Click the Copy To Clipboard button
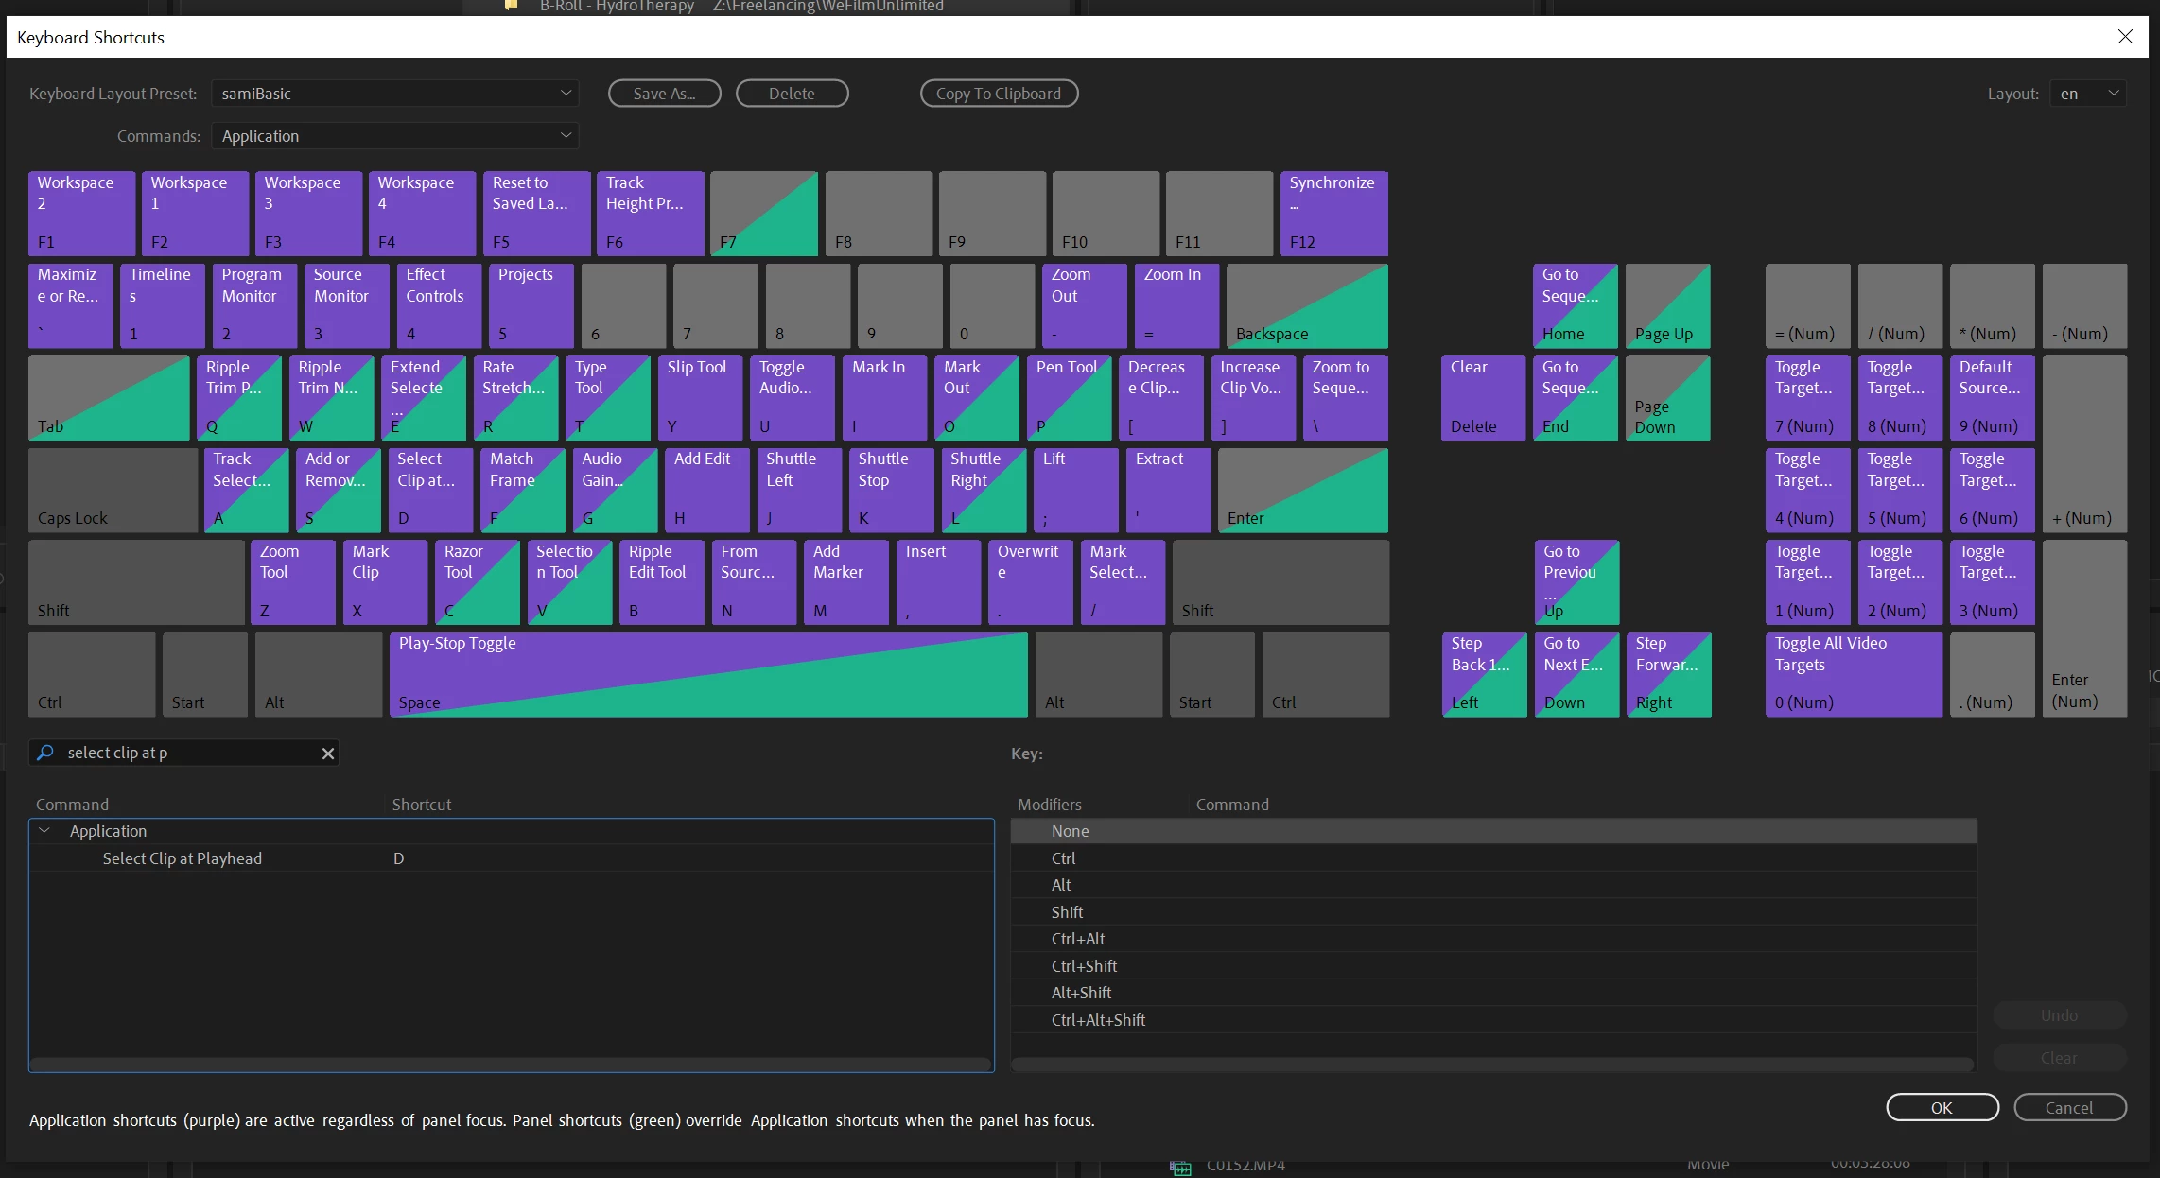This screenshot has width=2160, height=1178. [999, 94]
